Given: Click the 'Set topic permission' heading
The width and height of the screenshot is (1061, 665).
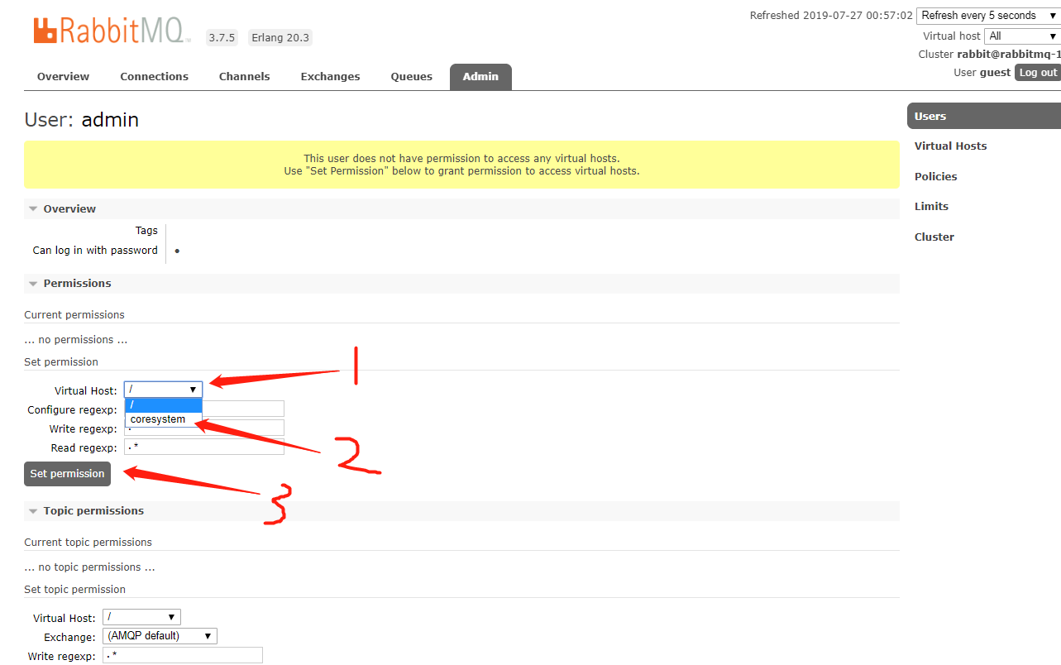Looking at the screenshot, I should coord(74,589).
